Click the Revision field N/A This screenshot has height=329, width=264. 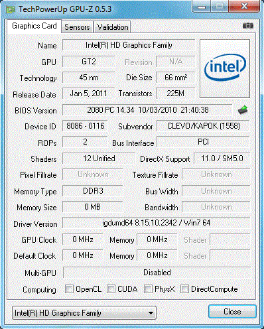click(176, 61)
